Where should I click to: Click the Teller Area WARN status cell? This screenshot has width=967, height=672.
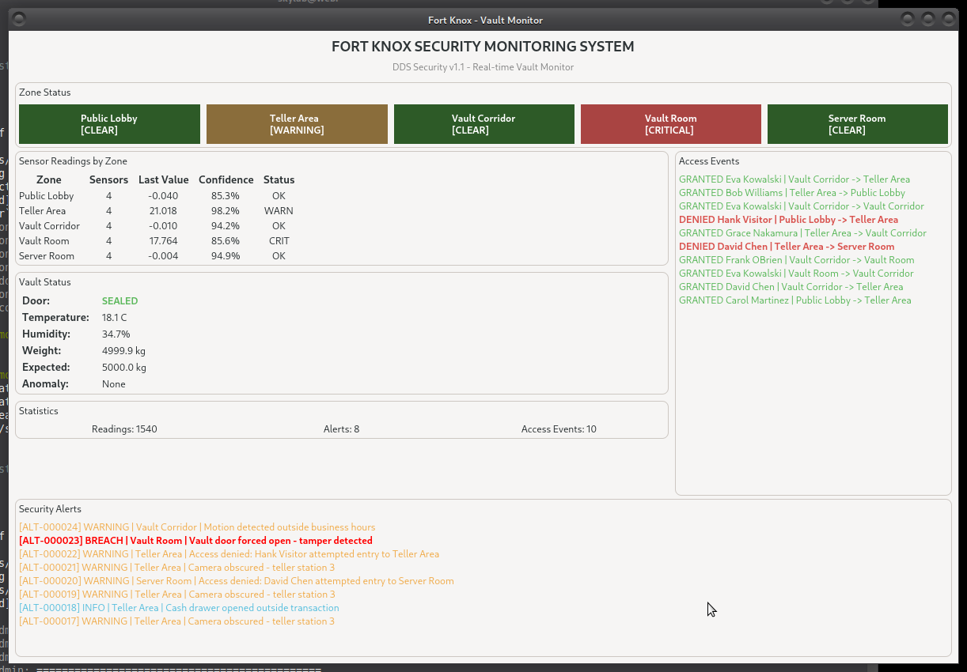279,210
